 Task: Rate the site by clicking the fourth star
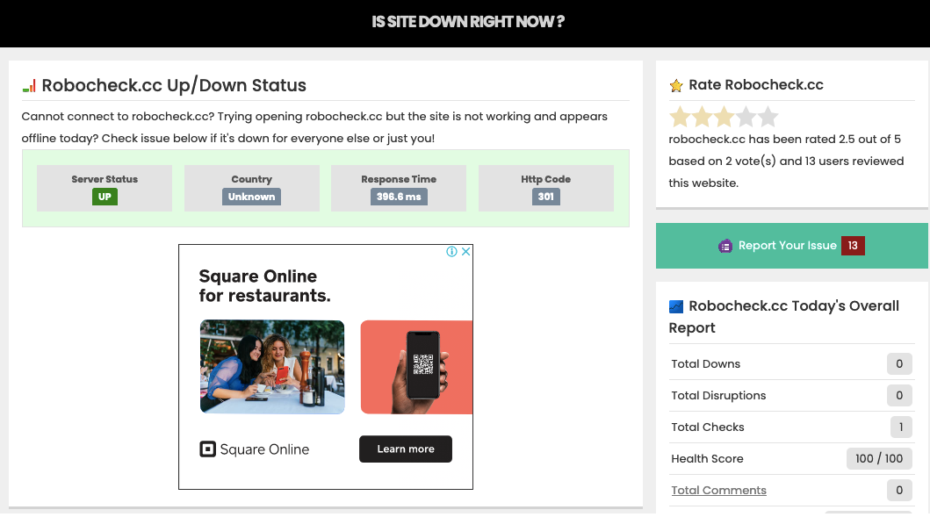(x=746, y=116)
